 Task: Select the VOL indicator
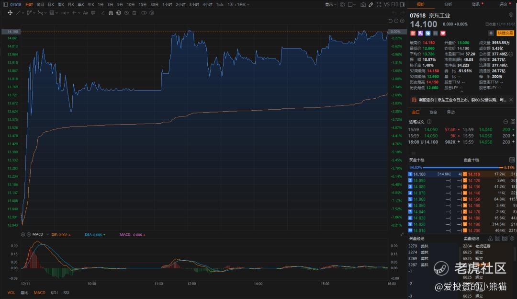coord(11,293)
